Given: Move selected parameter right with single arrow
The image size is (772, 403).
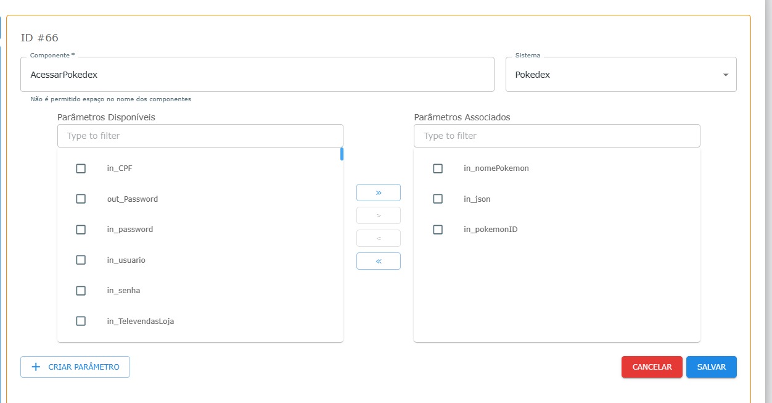Looking at the screenshot, I should 379,215.
